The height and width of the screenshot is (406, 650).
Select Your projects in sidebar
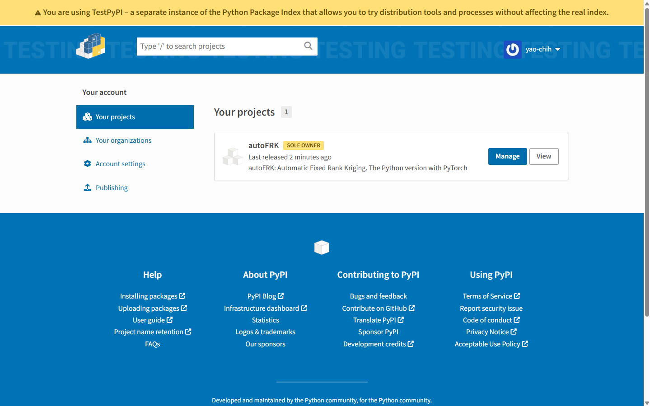pos(135,117)
